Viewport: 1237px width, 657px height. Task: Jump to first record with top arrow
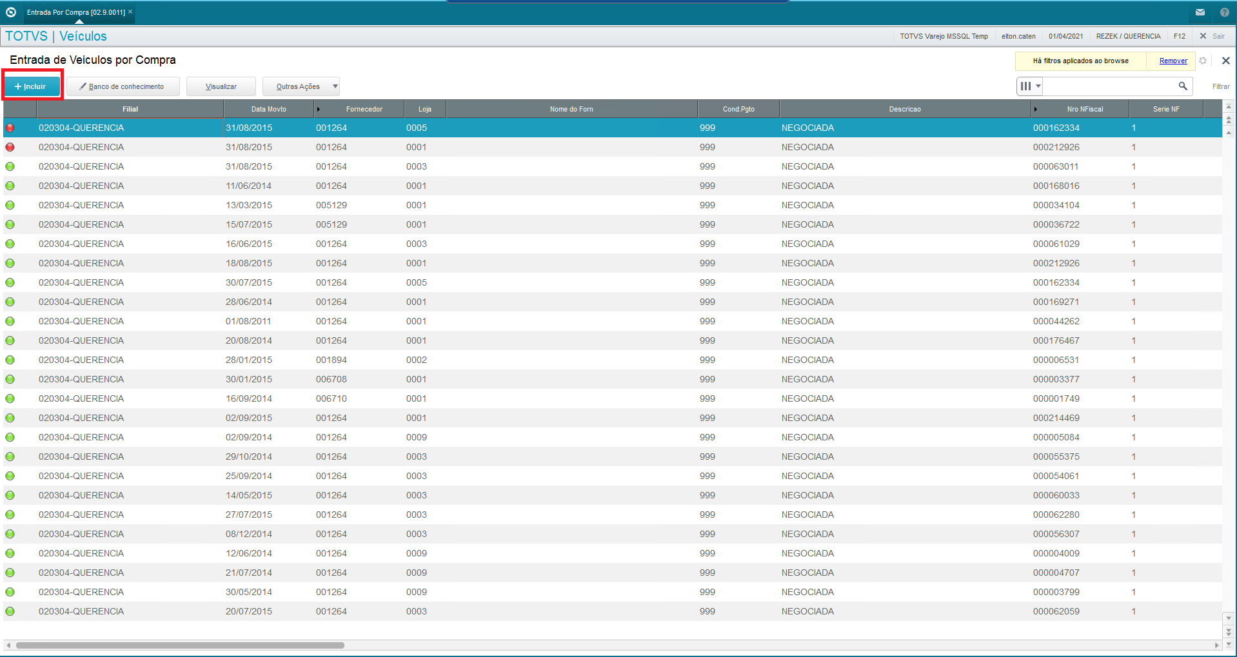pos(1229,107)
